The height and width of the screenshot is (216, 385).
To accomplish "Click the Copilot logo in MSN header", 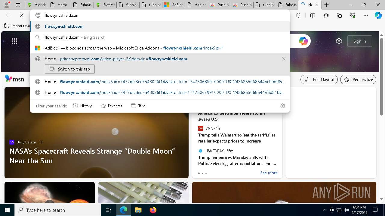I will click(303, 41).
